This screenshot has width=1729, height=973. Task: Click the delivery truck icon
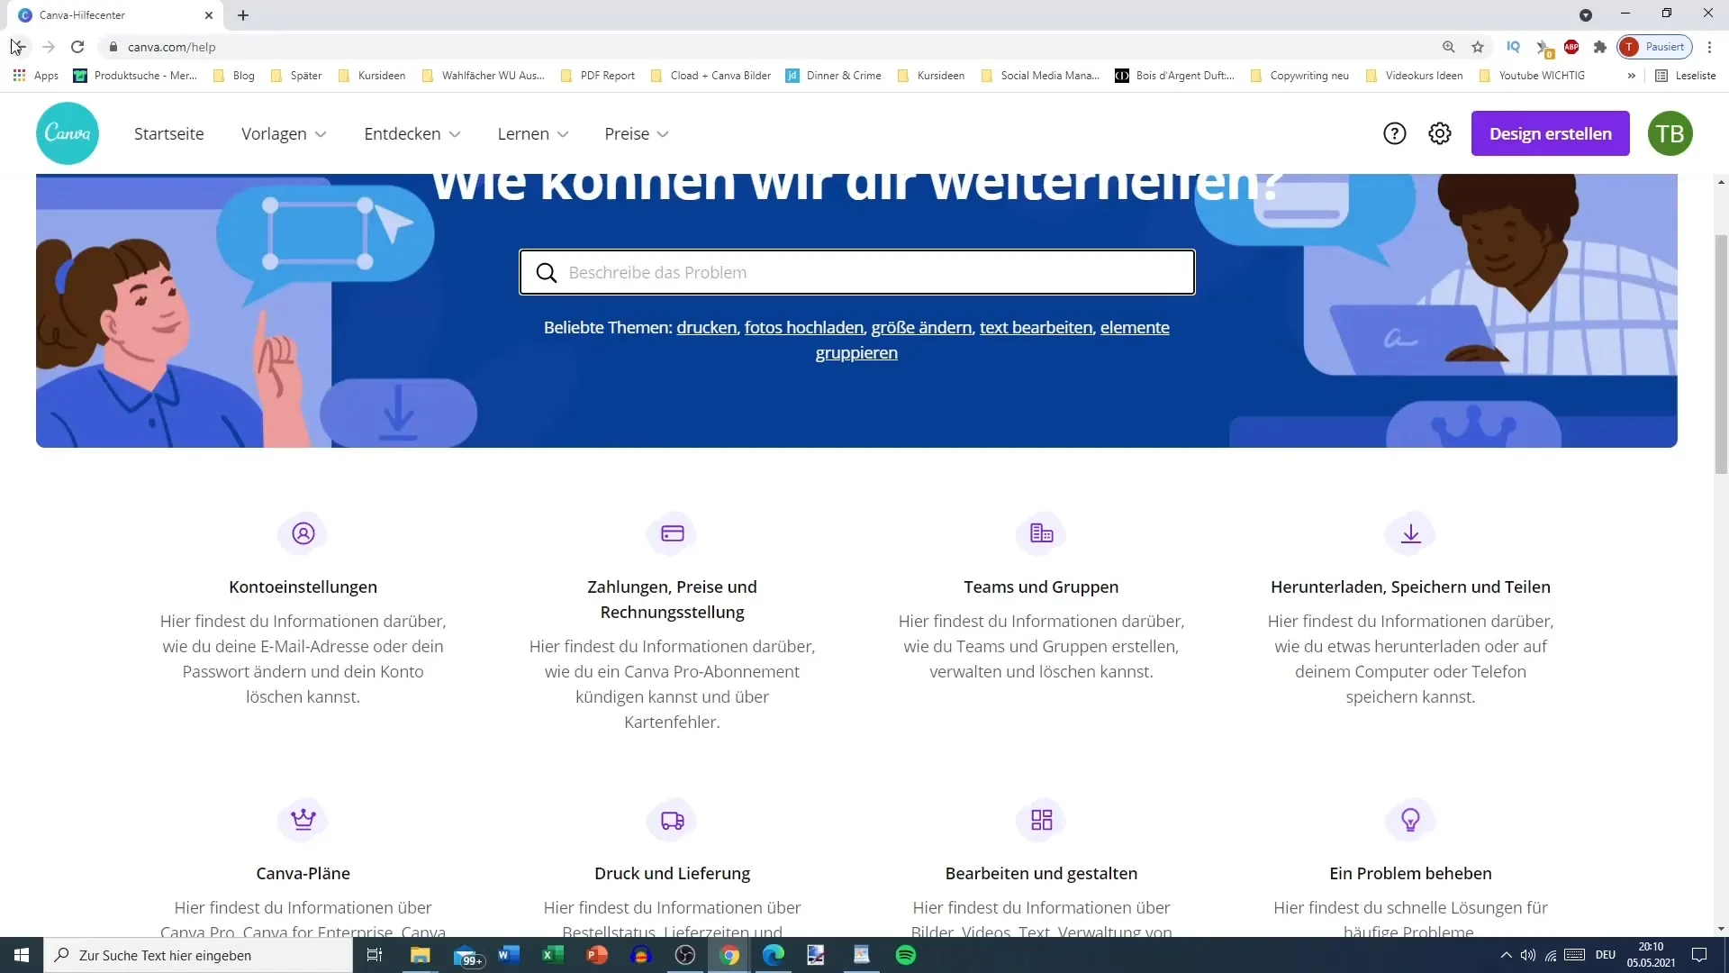(x=673, y=820)
